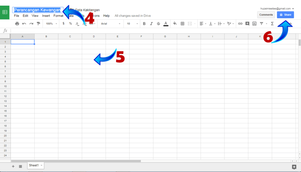The image size is (301, 172).
Task: Expand the font size 10 dropdown
Action: point(131,24)
